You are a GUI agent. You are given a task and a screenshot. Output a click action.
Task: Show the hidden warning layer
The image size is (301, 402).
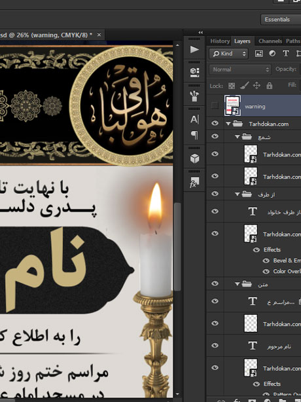point(215,105)
